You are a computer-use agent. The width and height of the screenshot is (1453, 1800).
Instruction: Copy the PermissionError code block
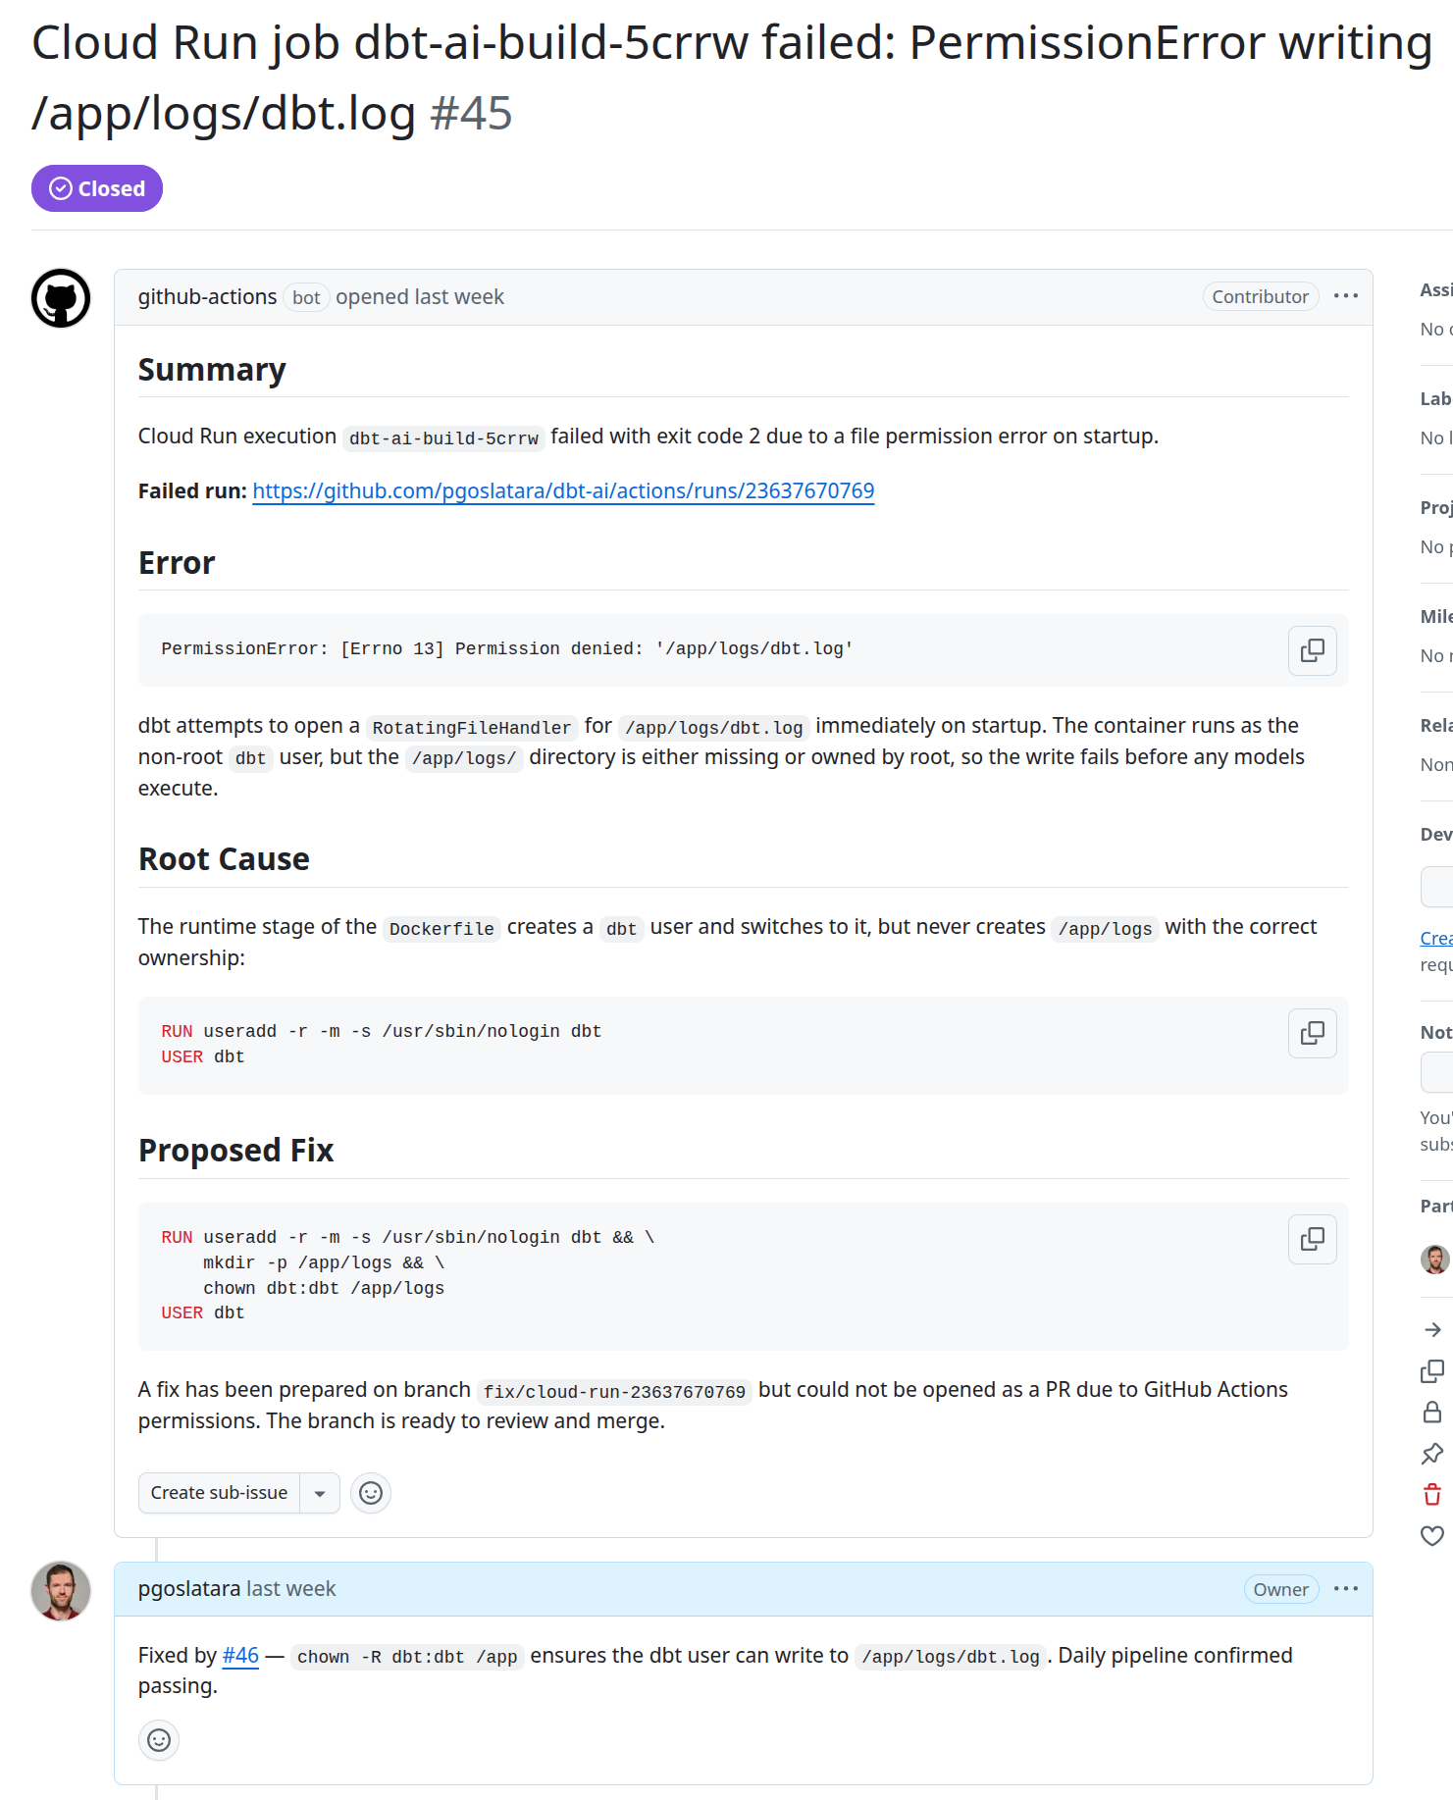click(x=1312, y=650)
